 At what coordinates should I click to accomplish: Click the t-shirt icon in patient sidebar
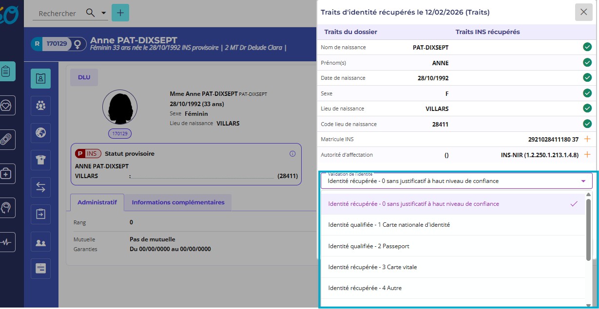tap(40, 160)
